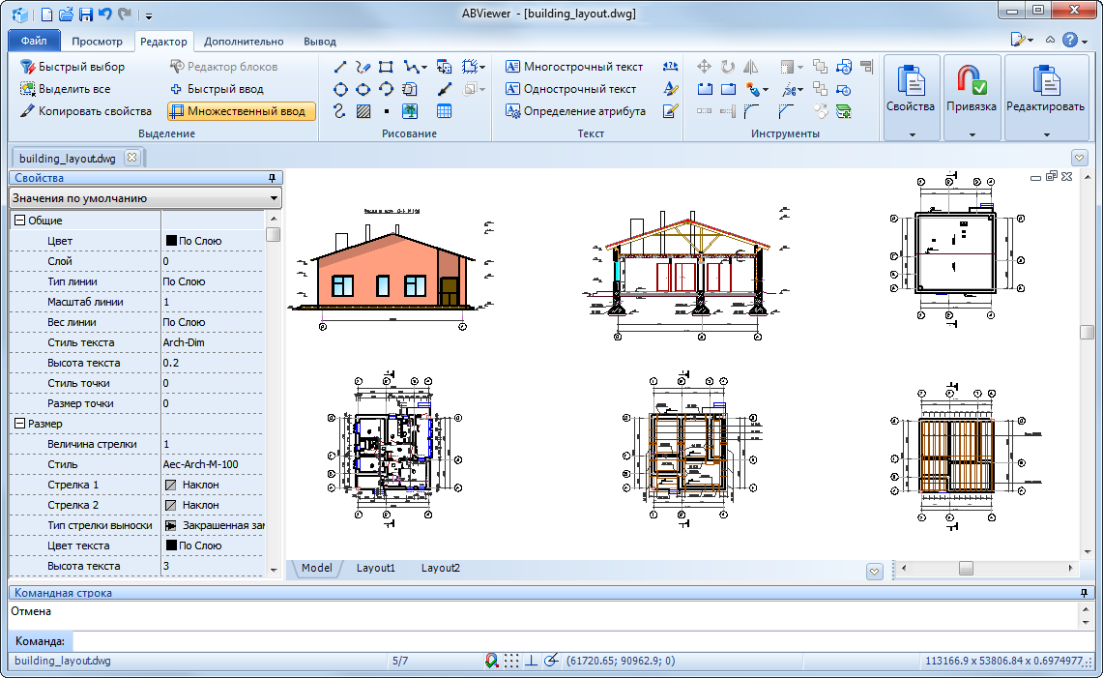
Task: Toggle ortho mode in status bar
Action: pyautogui.click(x=532, y=661)
